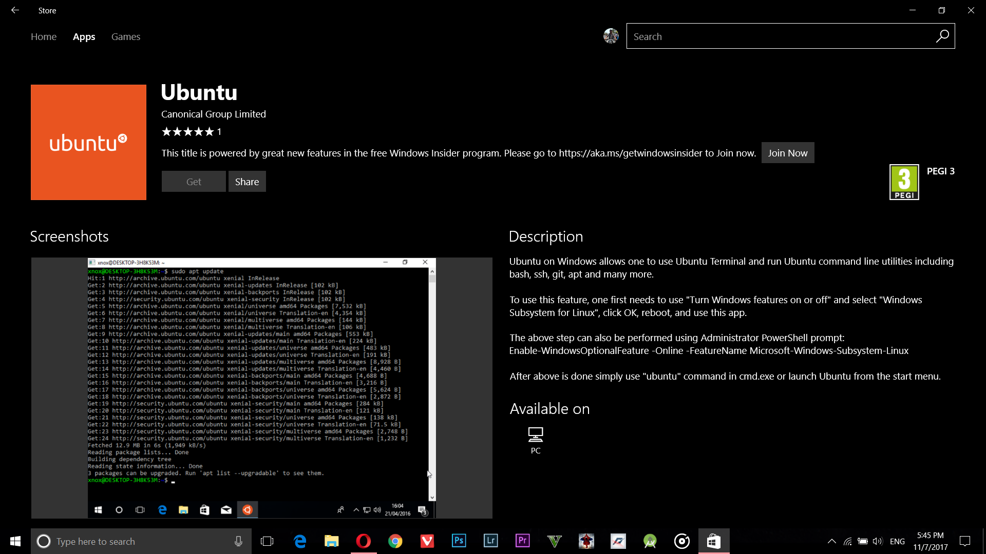The image size is (986, 554).
Task: Select the Apps tab
Action: 84,36
